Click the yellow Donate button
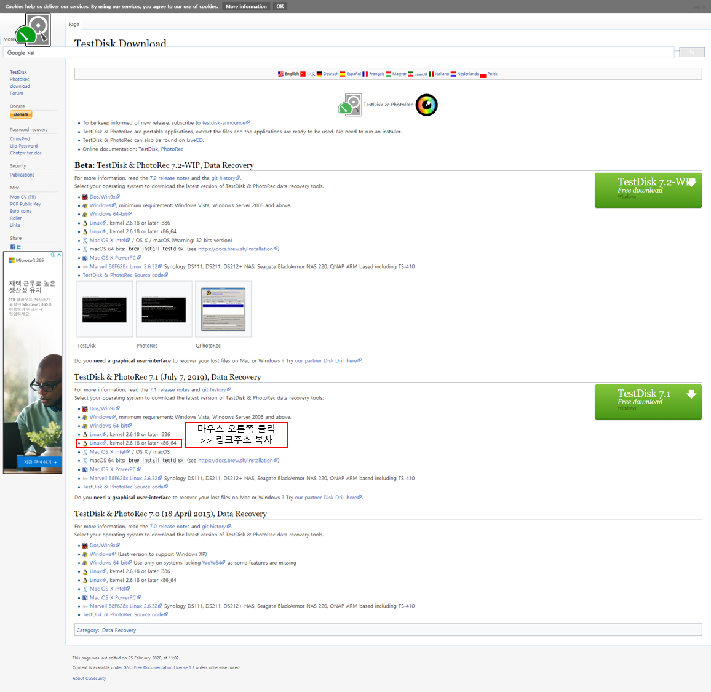The image size is (711, 692). pos(21,115)
